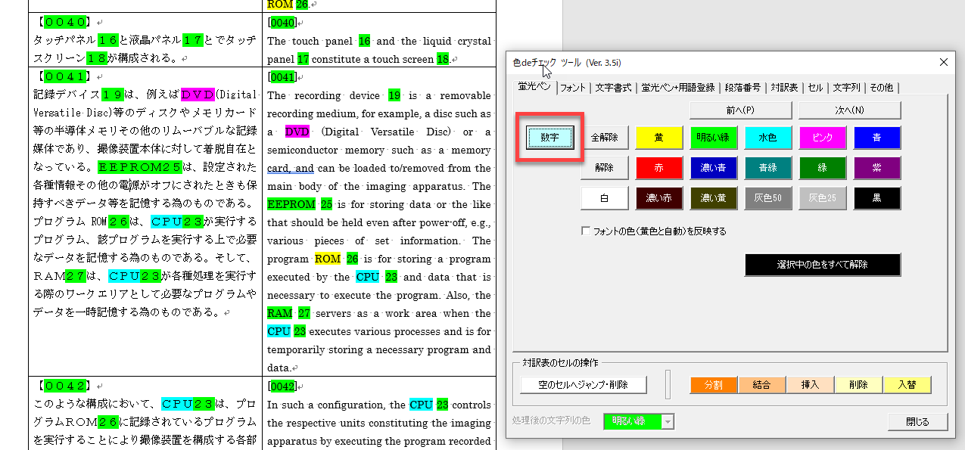Viewport: 965px width, 450px height.
Task: Choose the 灰色50 gray swatch
Action: [x=768, y=198]
